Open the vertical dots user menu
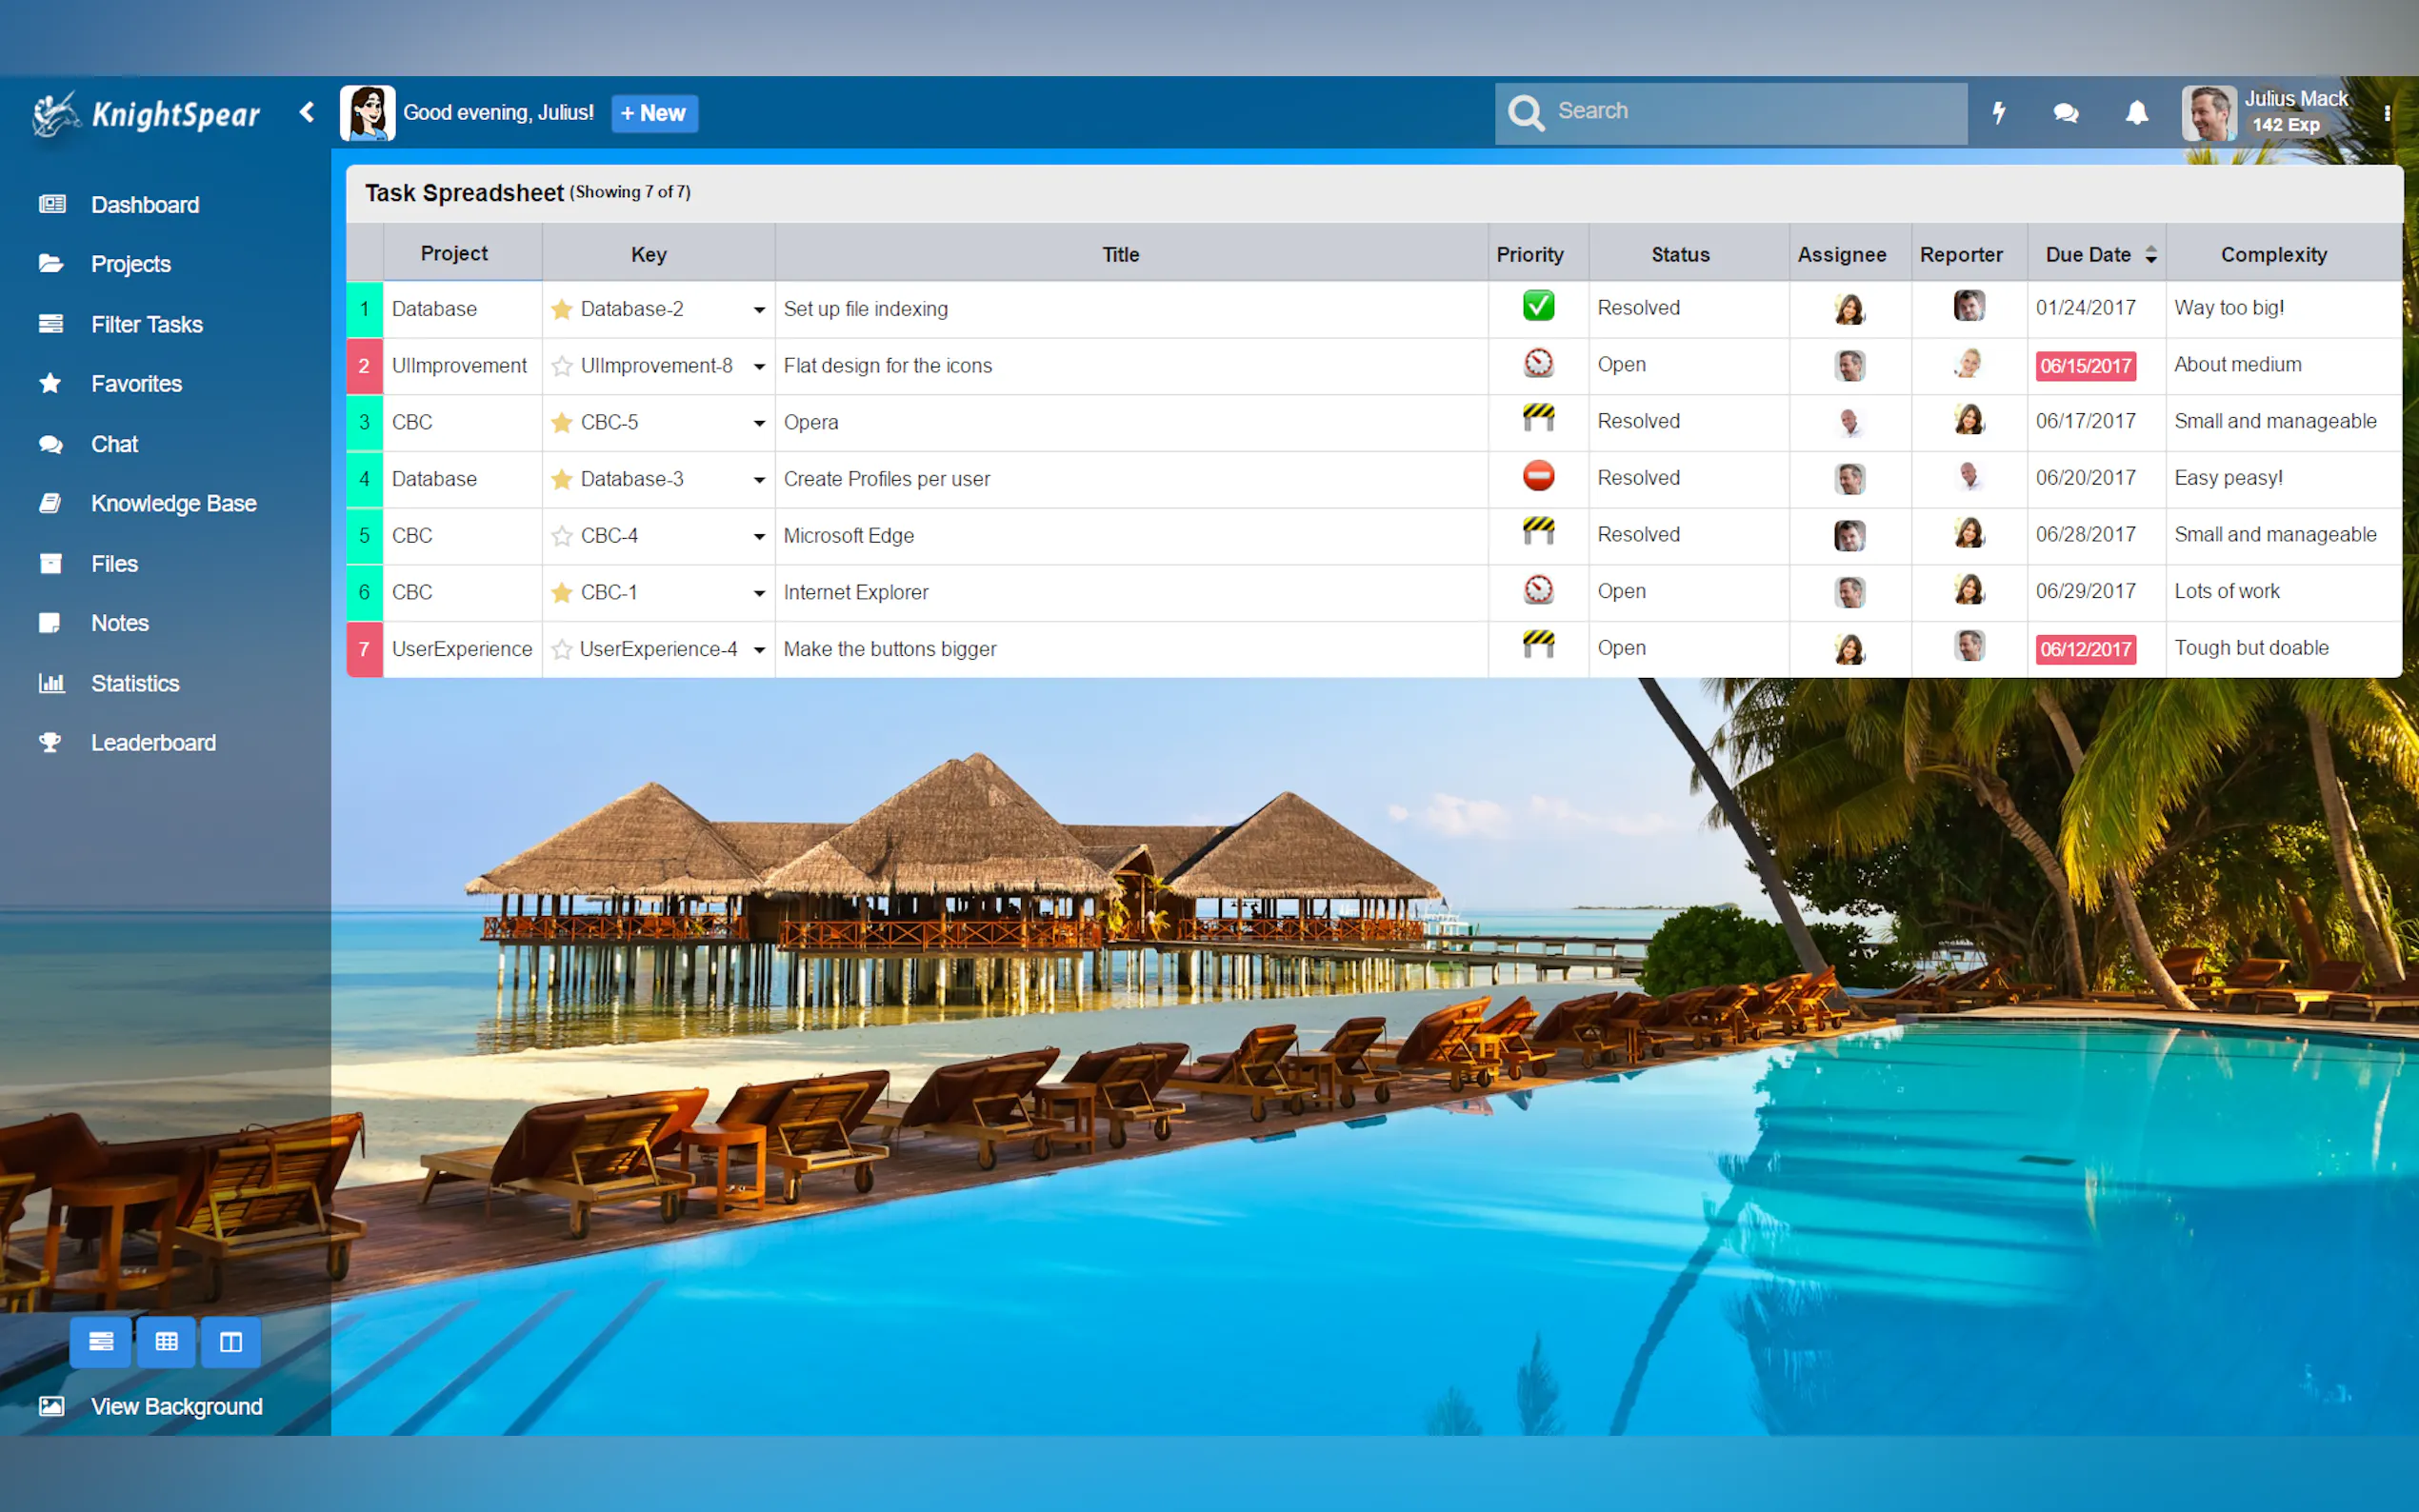 pos(2387,113)
